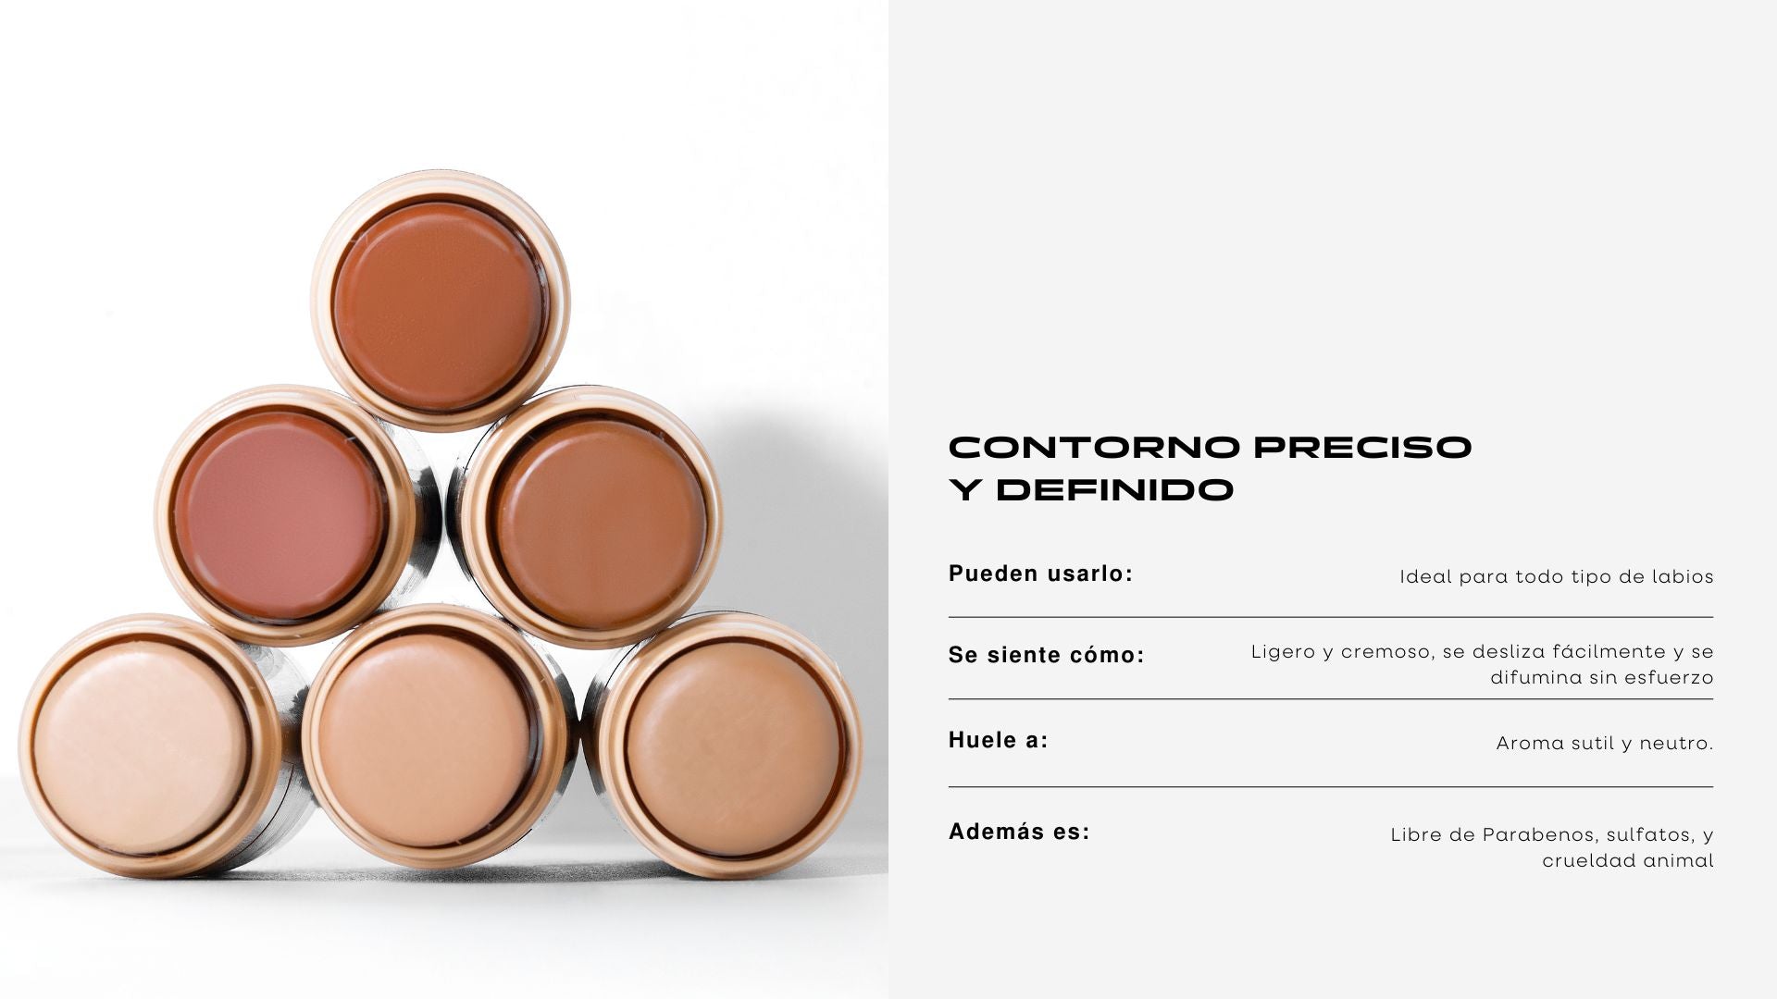
Task: Click the divider line under 'Pueden usarlo'
Action: 1331,617
